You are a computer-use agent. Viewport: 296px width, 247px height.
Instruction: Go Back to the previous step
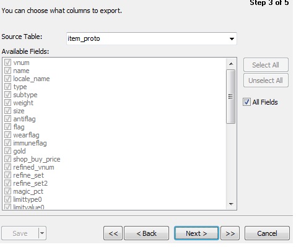click(x=146, y=233)
